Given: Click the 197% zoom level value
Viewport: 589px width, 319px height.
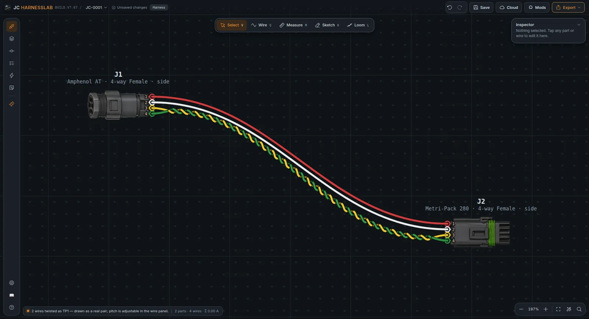Looking at the screenshot, I should coord(533,309).
